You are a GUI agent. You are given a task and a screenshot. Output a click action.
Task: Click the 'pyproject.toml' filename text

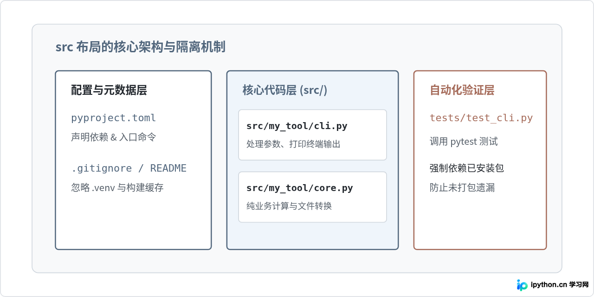click(114, 118)
